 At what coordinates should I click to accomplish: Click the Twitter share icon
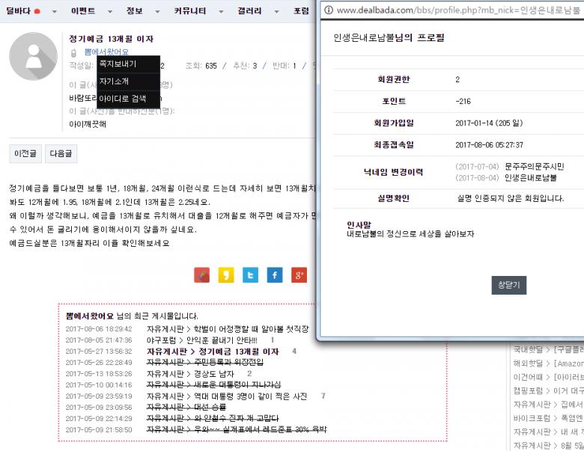[250, 275]
